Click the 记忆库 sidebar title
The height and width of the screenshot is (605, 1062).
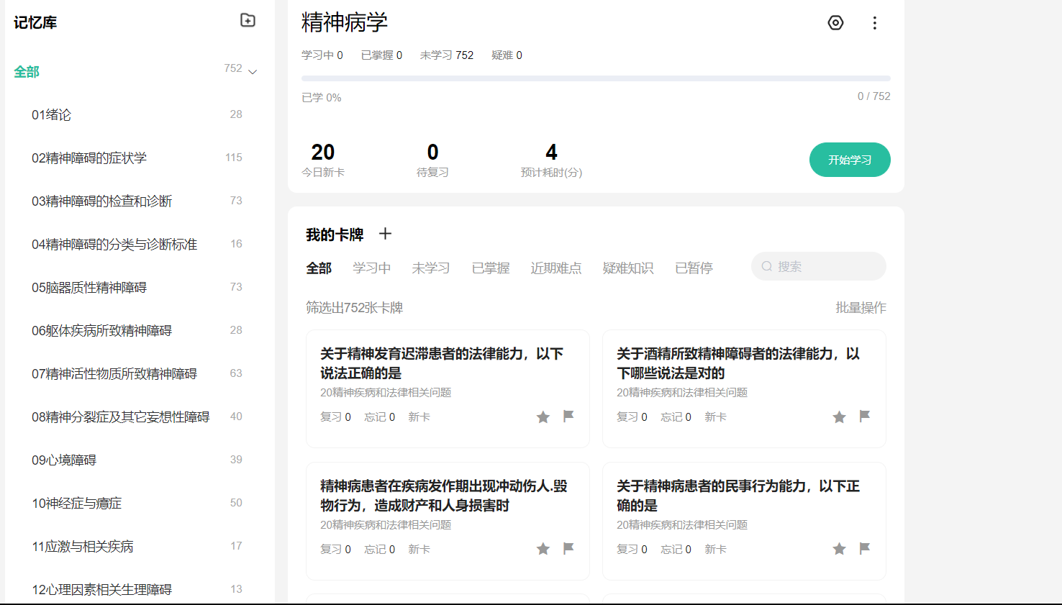[35, 22]
